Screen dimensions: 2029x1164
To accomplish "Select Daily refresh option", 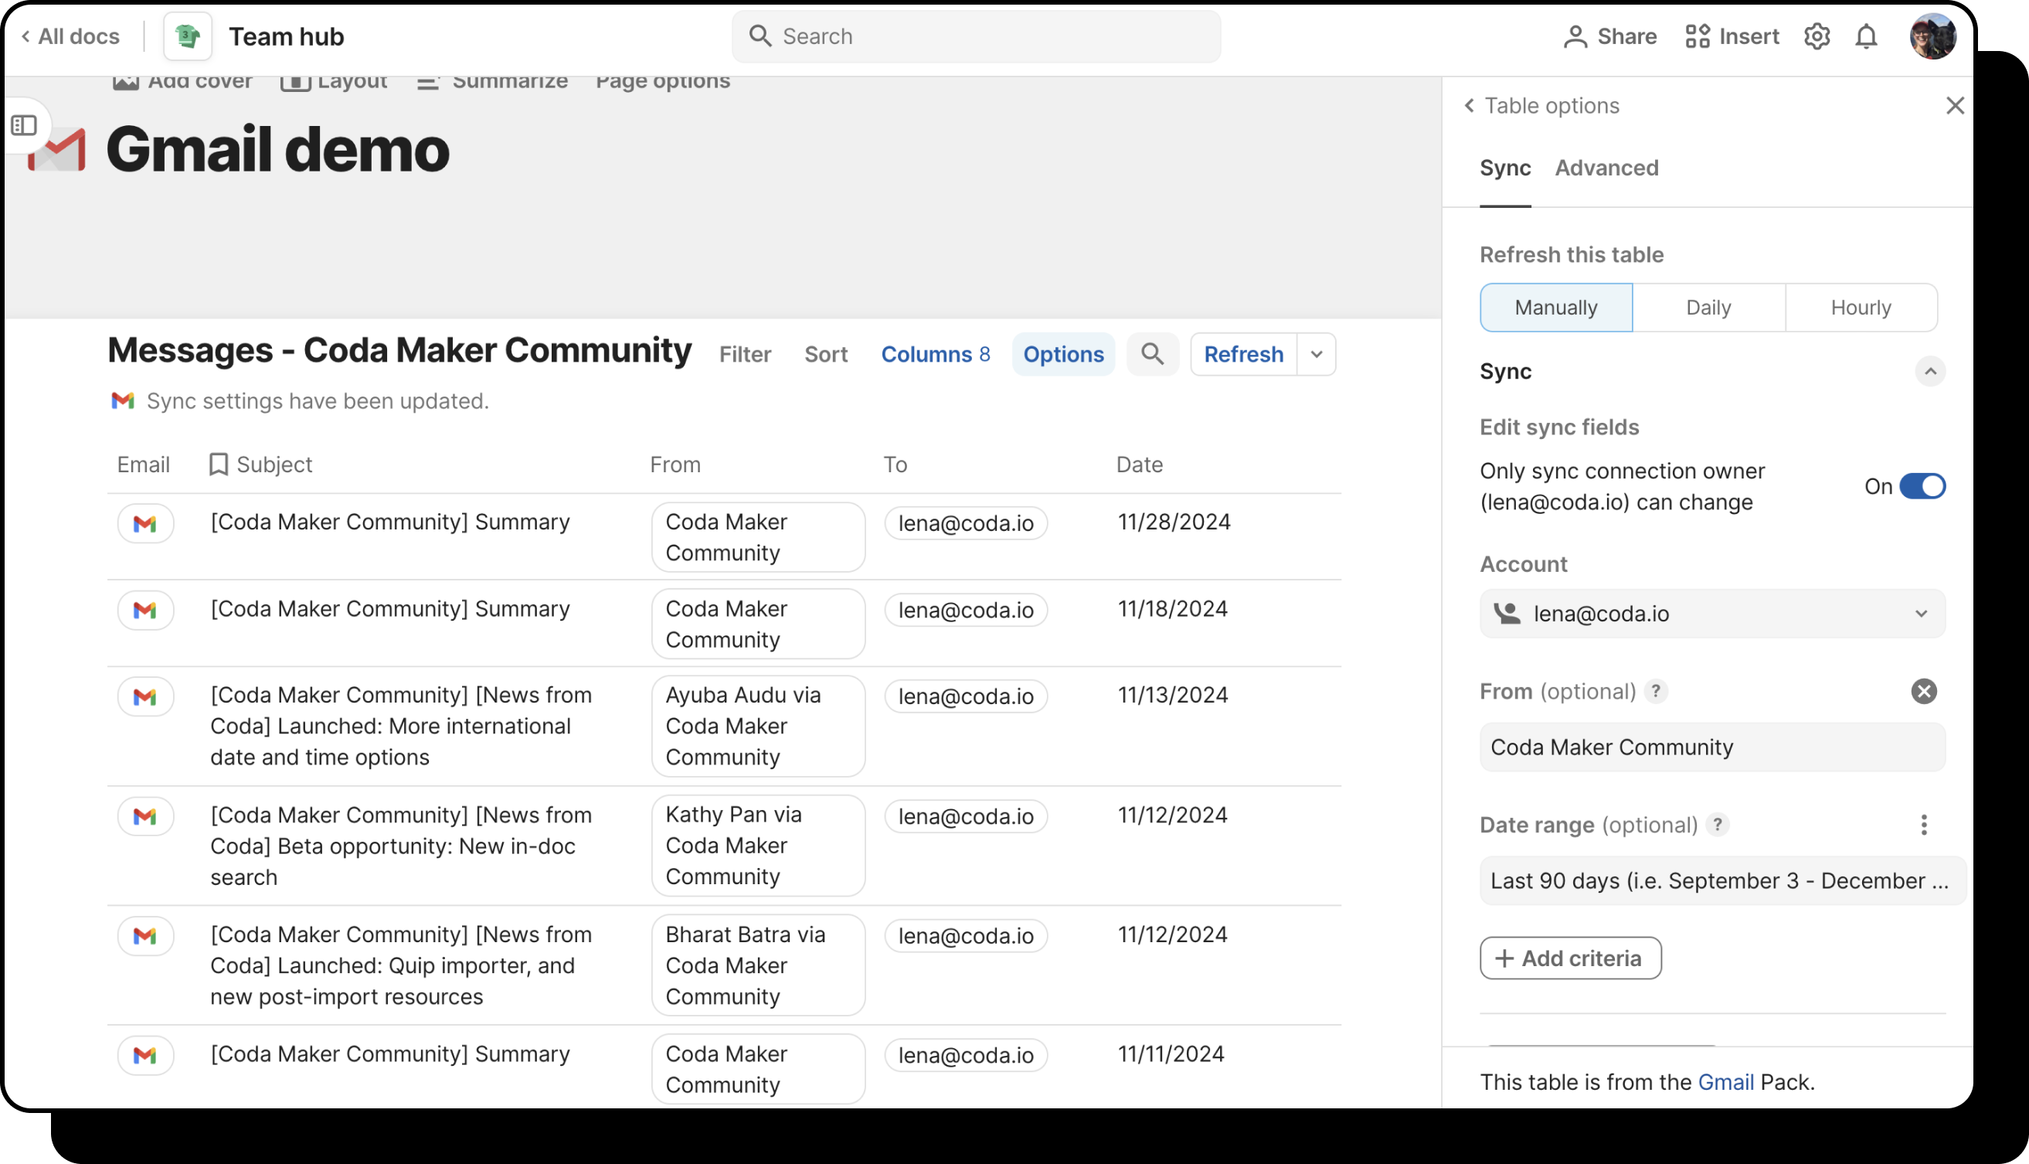I will click(1708, 308).
